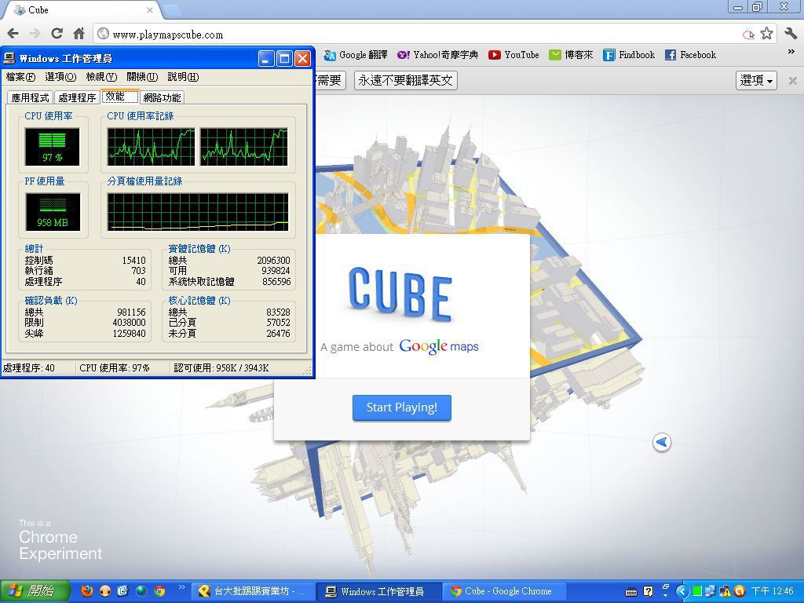Close the Cube browser tab
The height and width of the screenshot is (603, 804).
click(x=150, y=9)
